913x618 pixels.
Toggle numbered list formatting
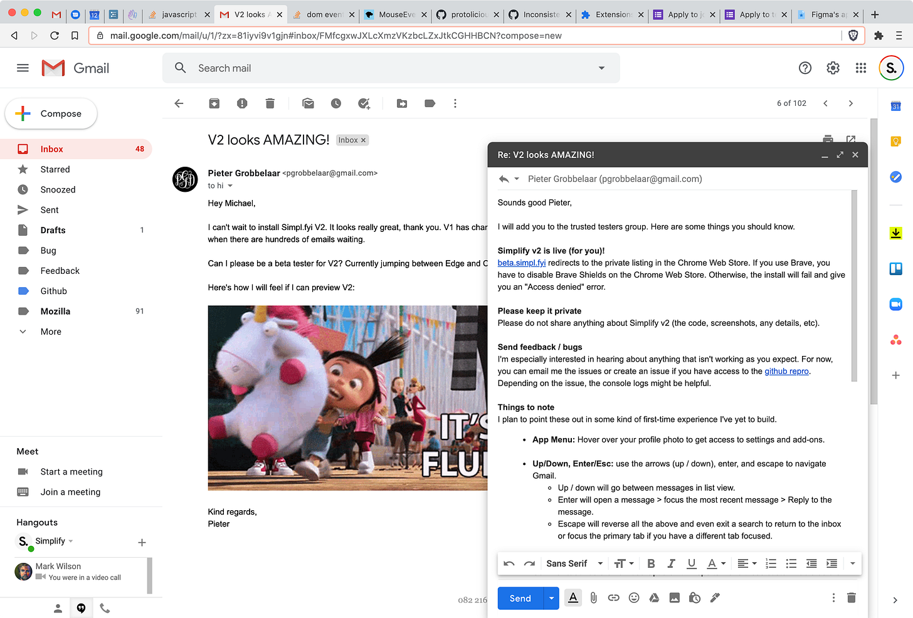tap(771, 563)
